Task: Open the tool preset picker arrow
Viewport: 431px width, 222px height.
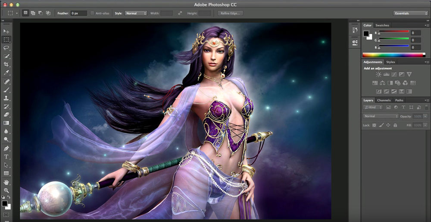Action: (17, 13)
